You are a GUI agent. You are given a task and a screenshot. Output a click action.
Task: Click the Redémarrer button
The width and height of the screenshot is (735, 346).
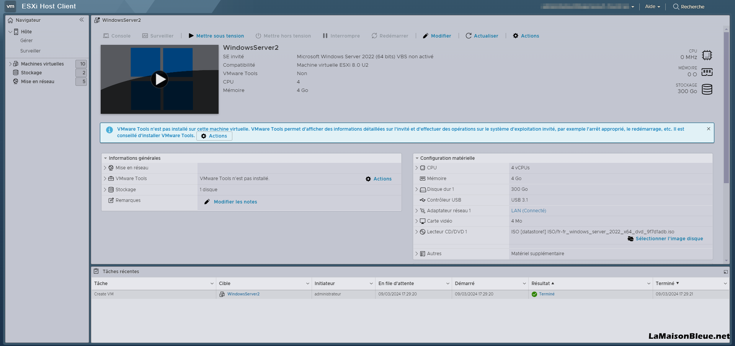(x=390, y=36)
